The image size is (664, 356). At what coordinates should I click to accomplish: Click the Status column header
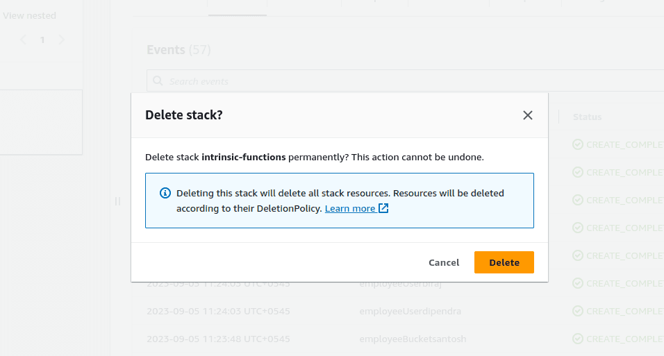click(587, 117)
